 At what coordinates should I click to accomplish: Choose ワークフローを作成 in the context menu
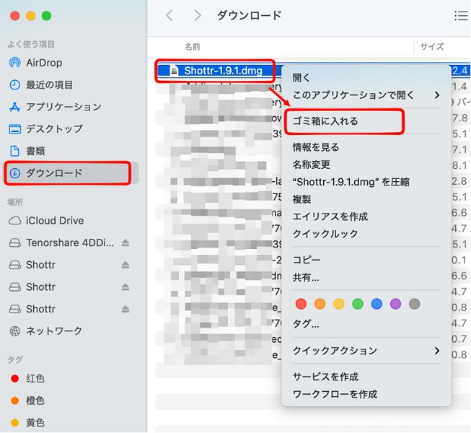[335, 394]
